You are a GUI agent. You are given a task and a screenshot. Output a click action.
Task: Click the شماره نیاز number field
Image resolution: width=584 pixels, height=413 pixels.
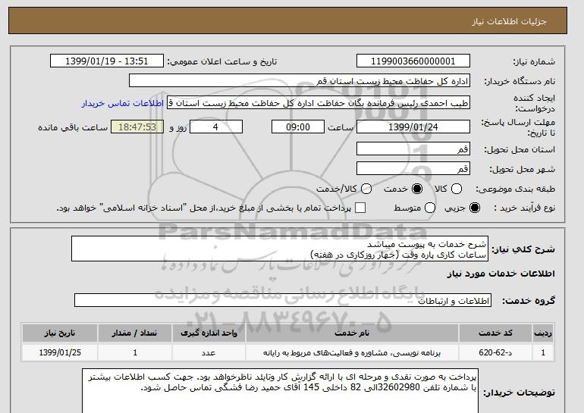tap(413, 61)
